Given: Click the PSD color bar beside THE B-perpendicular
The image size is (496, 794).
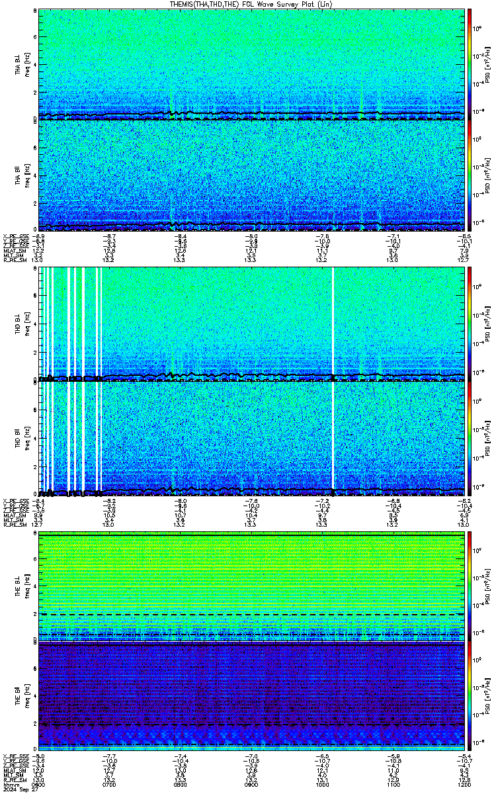Looking at the screenshot, I should [469, 586].
